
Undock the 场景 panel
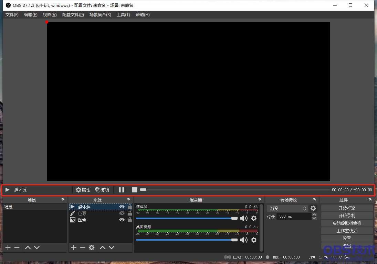[x=63, y=200]
